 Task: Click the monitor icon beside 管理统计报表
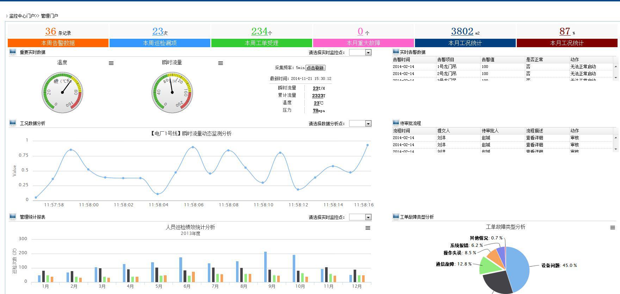click(13, 217)
